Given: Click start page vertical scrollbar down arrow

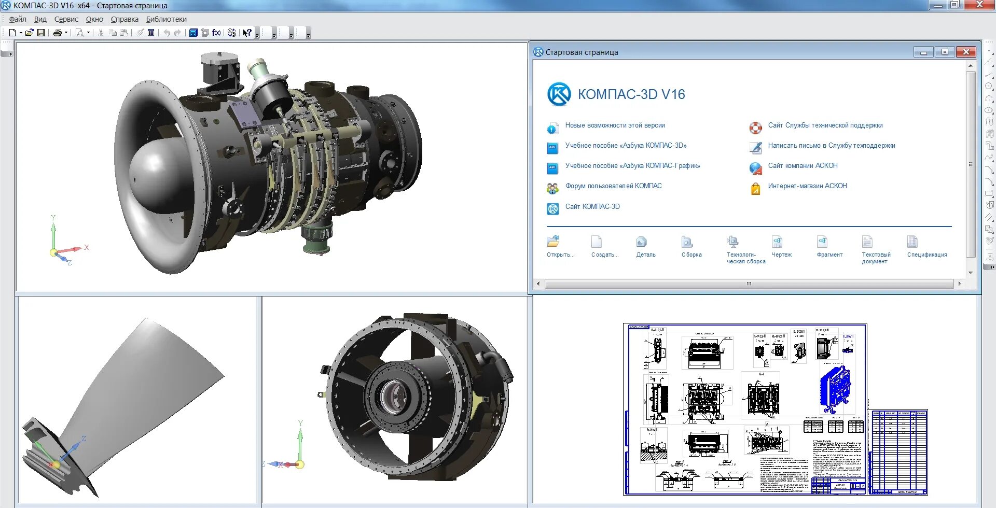Looking at the screenshot, I should [970, 273].
